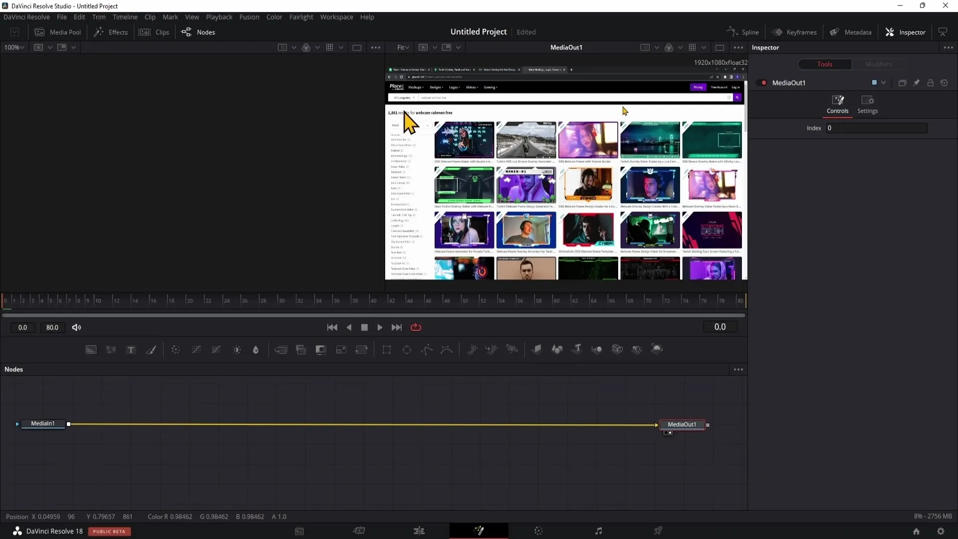The image size is (958, 539).
Task: Open the Playback menu
Action: (x=219, y=16)
